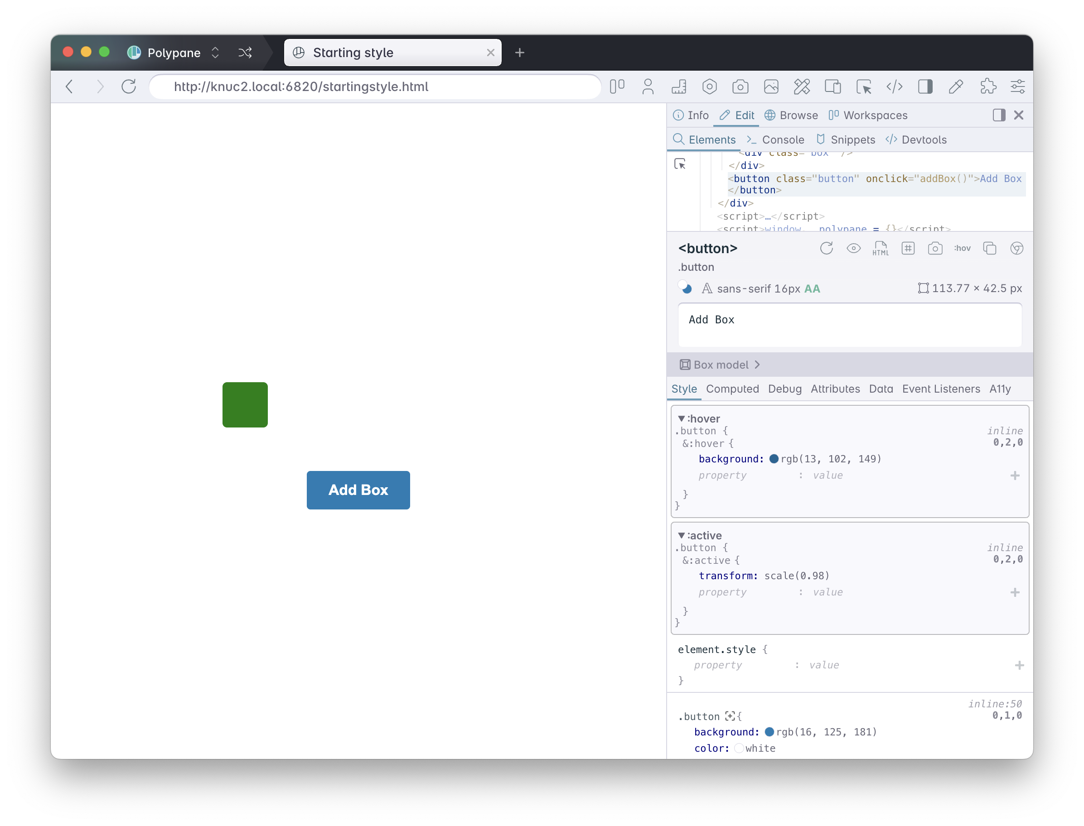Switch to the Computed tab
1084x826 pixels.
(x=732, y=389)
